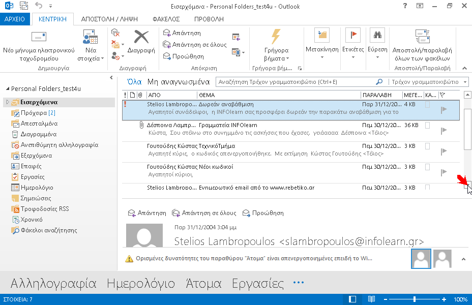Viewport: 472px width, 305px height.
Task: Click the zoom out minus button
Action: pos(386,299)
